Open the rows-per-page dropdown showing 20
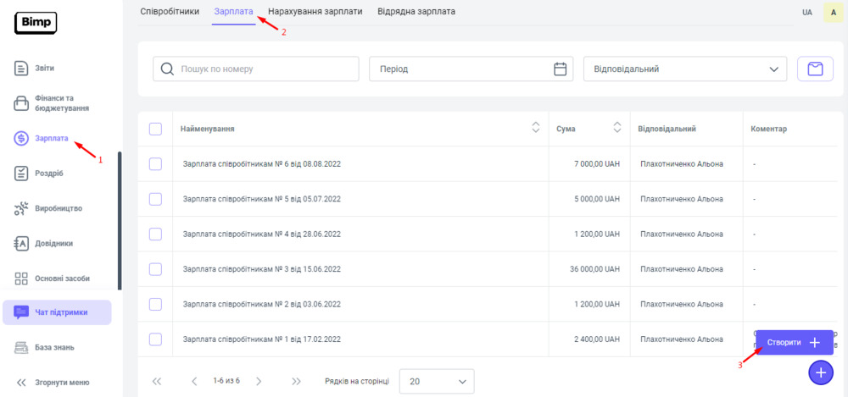The height and width of the screenshot is (397, 848). pyautogui.click(x=437, y=382)
